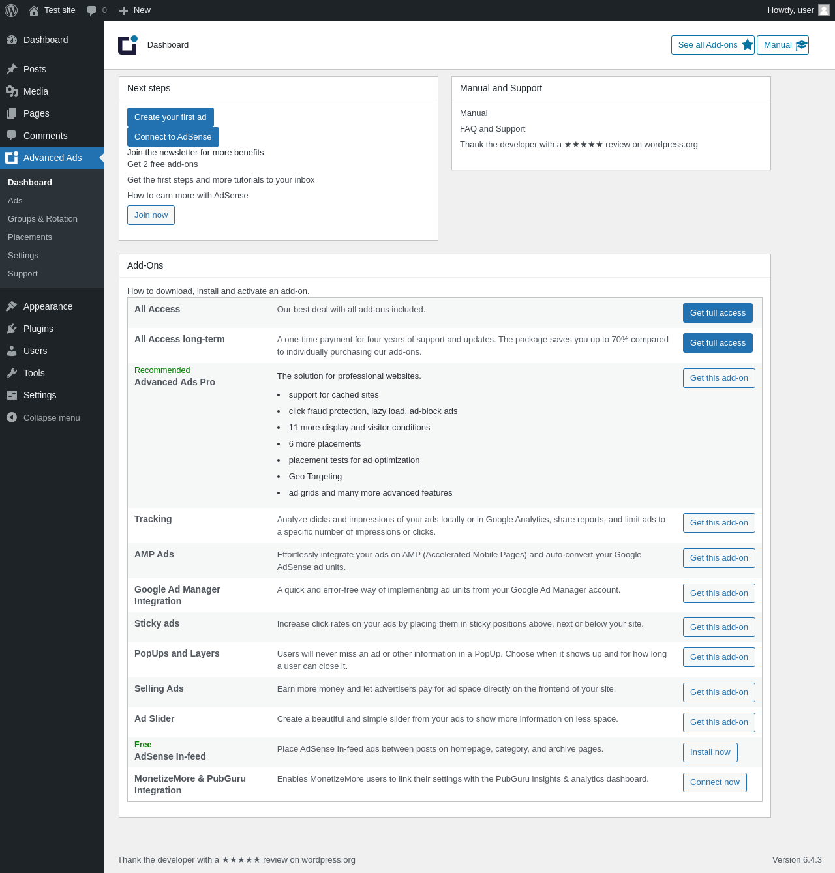Click the Advanced Ads logo in header

(x=128, y=44)
